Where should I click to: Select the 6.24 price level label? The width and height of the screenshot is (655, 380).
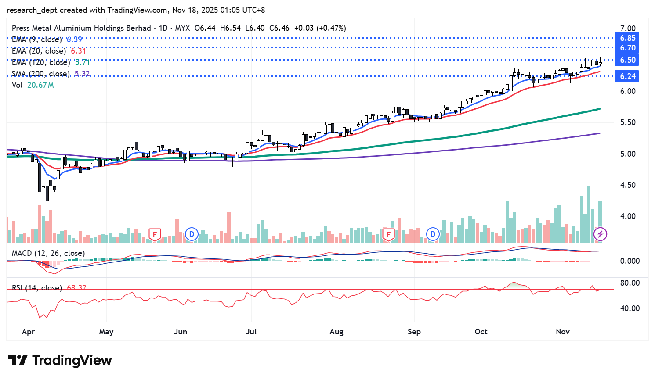pyautogui.click(x=627, y=76)
